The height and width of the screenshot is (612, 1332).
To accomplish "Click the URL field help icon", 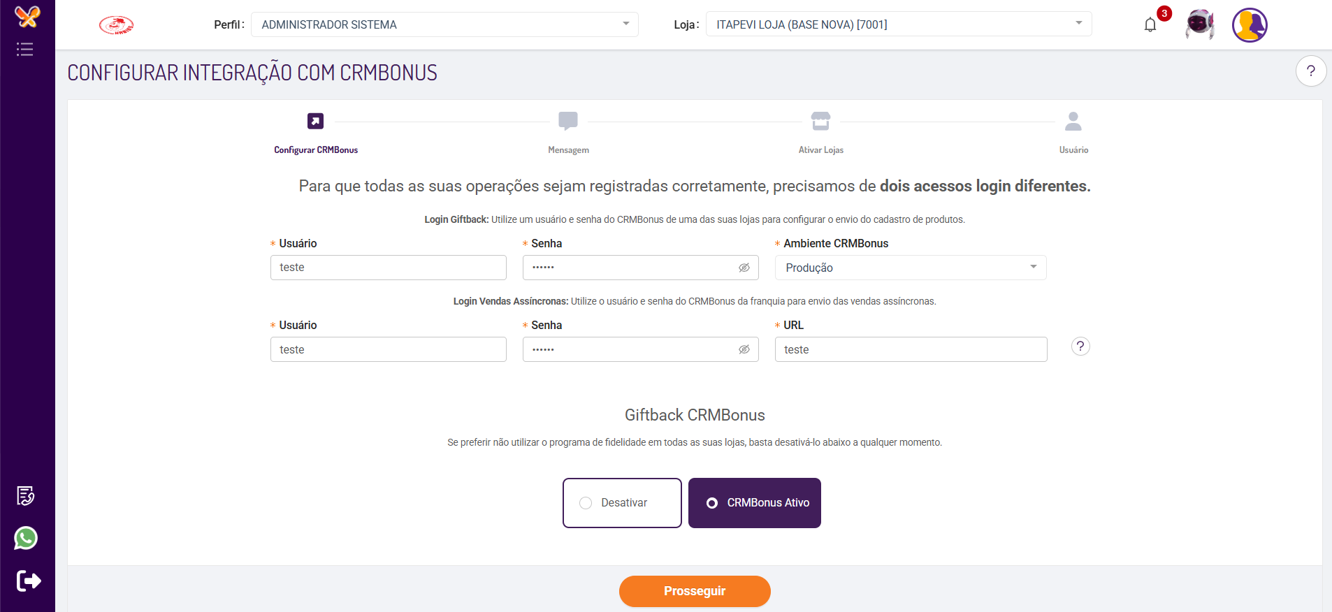I will click(1080, 347).
